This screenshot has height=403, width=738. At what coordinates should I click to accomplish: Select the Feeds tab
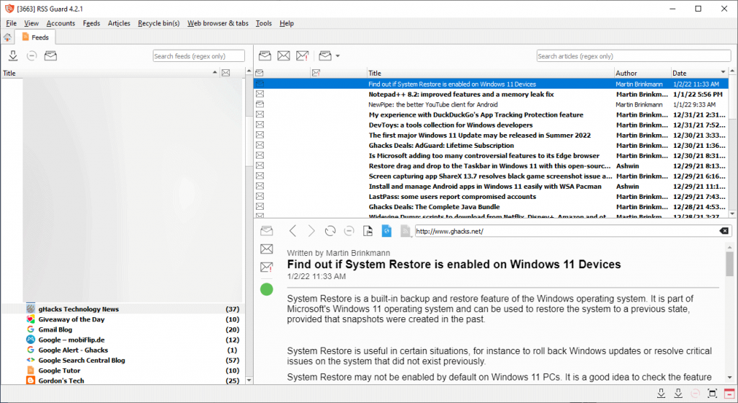point(35,37)
